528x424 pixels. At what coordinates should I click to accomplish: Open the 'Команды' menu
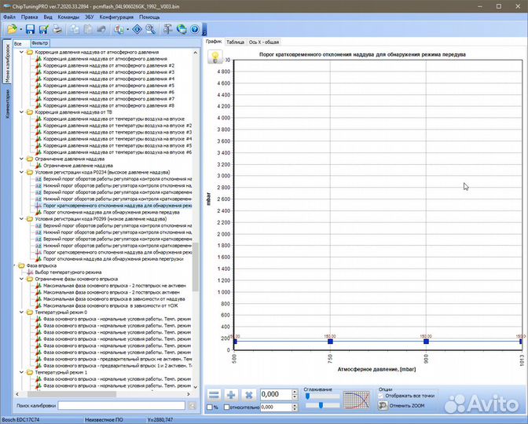[68, 16]
